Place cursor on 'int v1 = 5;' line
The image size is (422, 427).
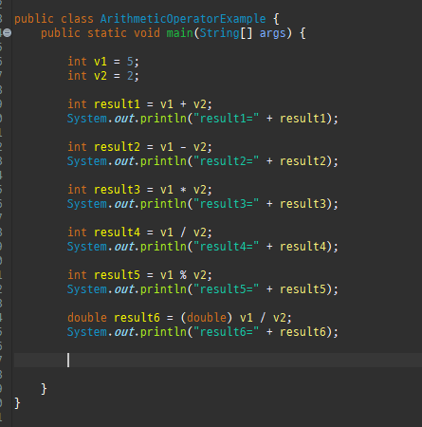click(103, 62)
